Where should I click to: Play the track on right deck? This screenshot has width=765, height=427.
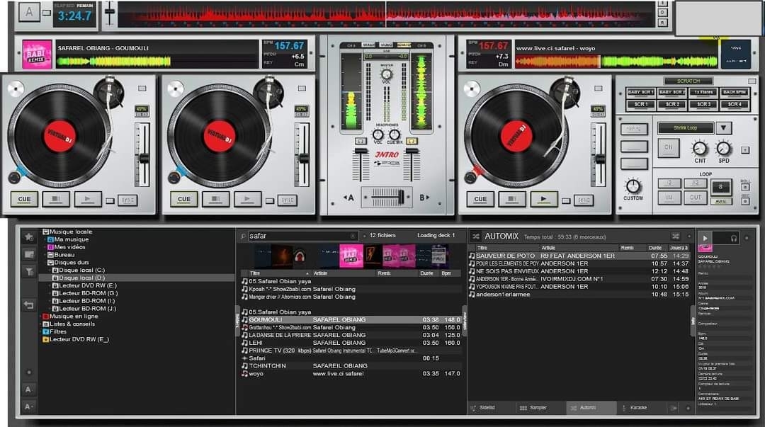543,198
